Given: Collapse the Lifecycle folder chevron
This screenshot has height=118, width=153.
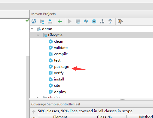Looking at the screenshot, I should point(38,35).
